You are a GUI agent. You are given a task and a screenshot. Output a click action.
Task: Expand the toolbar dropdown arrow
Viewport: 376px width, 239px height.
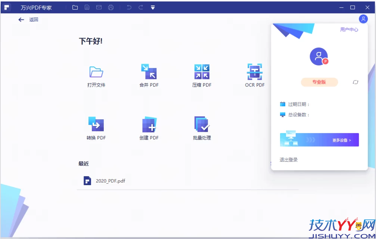tap(153, 7)
